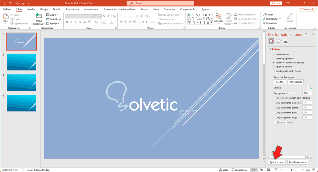Collapse the Relleno section
Viewport: 318px width, 172px height.
270,49
